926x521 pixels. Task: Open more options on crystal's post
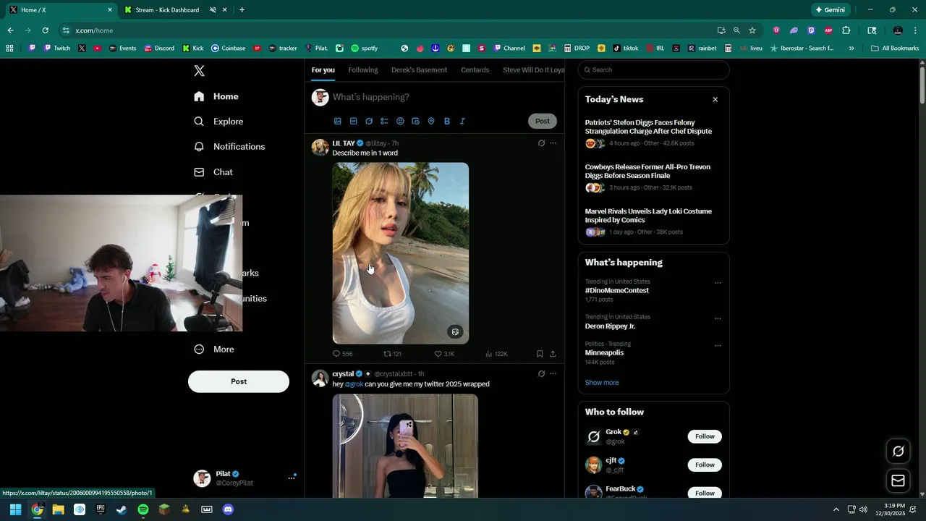553,374
